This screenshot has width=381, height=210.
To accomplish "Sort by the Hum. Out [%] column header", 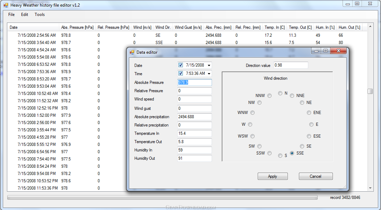I will [349, 27].
